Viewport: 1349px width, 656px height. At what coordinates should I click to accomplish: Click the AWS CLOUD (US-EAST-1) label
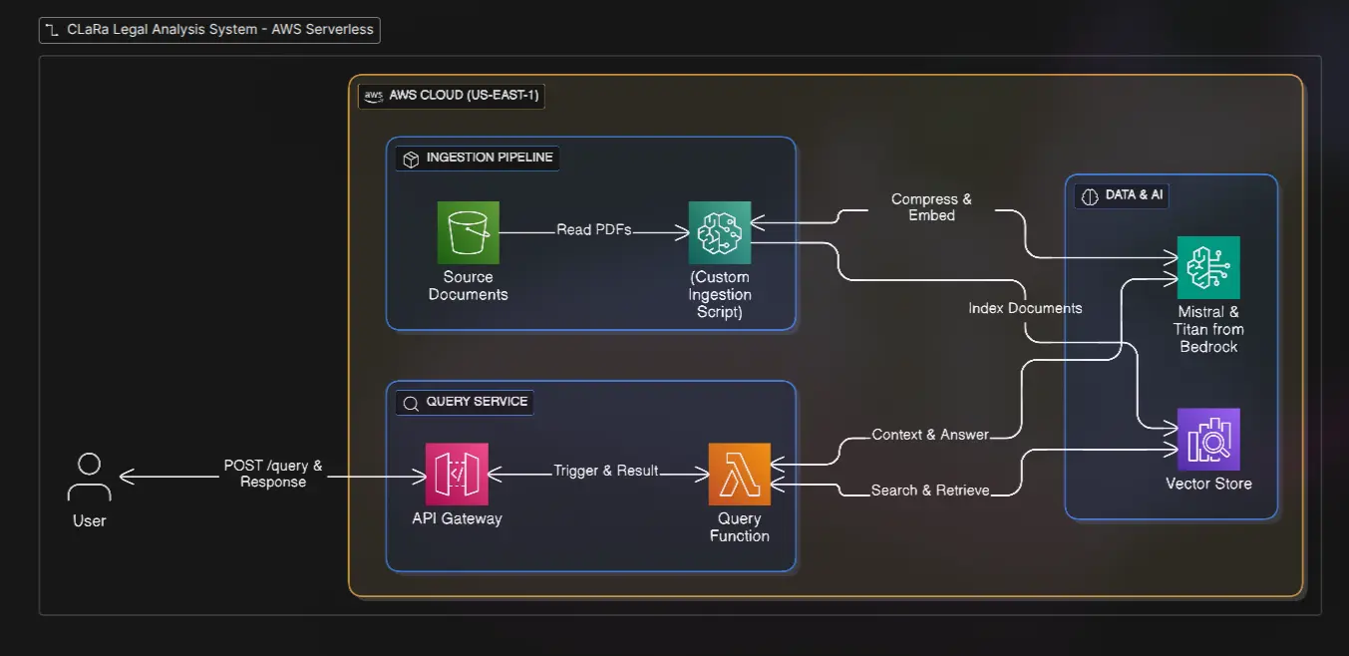coord(465,96)
